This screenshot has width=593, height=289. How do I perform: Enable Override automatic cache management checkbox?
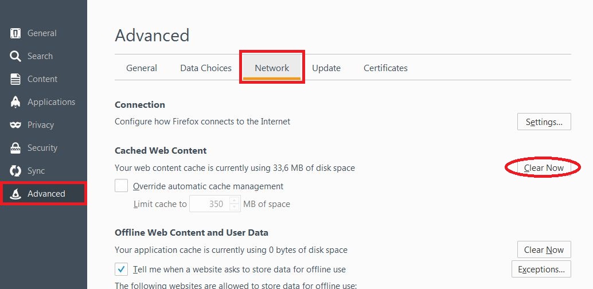pos(121,186)
